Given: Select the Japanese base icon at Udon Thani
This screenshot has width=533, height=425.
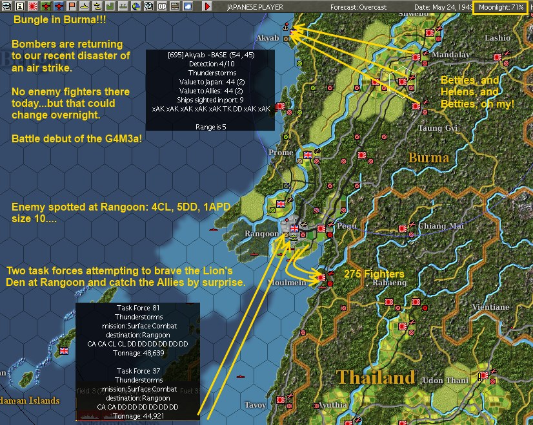Looking at the screenshot, I should (x=484, y=375).
